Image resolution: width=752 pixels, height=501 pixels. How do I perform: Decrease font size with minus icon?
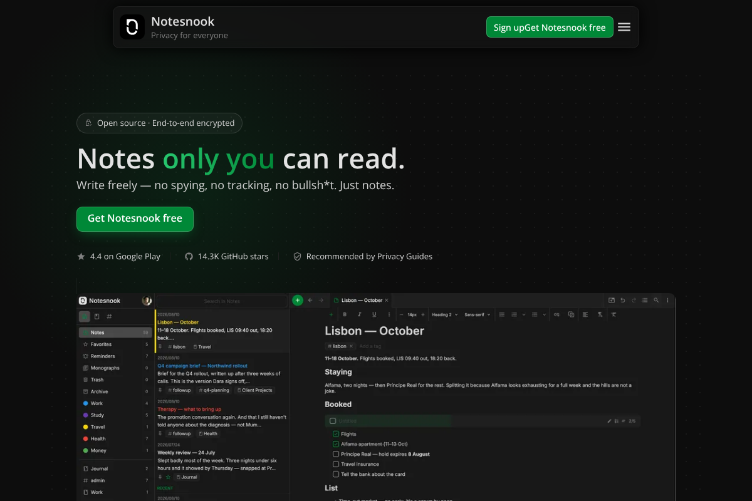[401, 314]
